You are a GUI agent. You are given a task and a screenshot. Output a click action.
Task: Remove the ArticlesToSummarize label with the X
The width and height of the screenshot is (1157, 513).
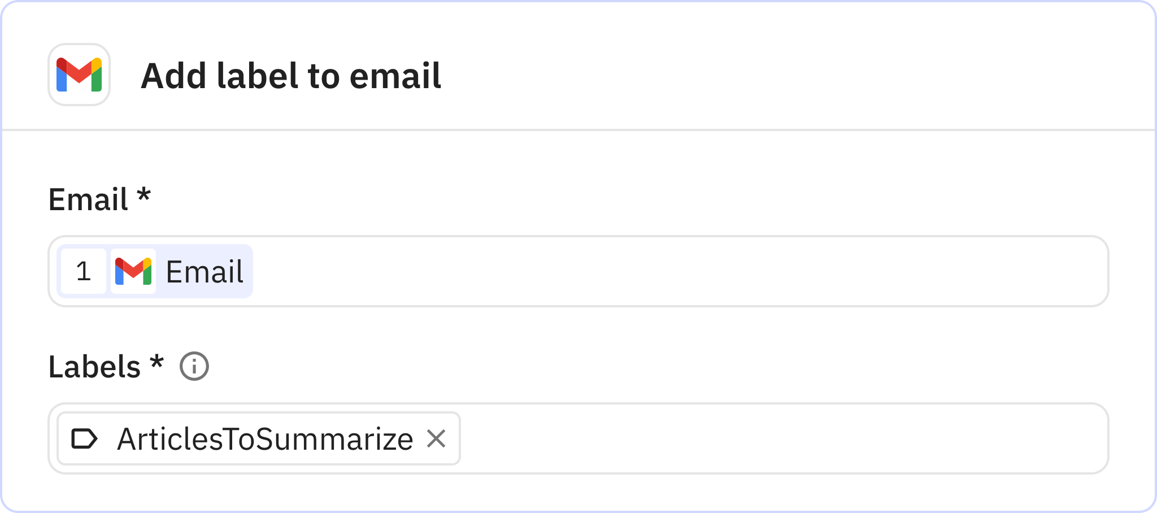436,439
